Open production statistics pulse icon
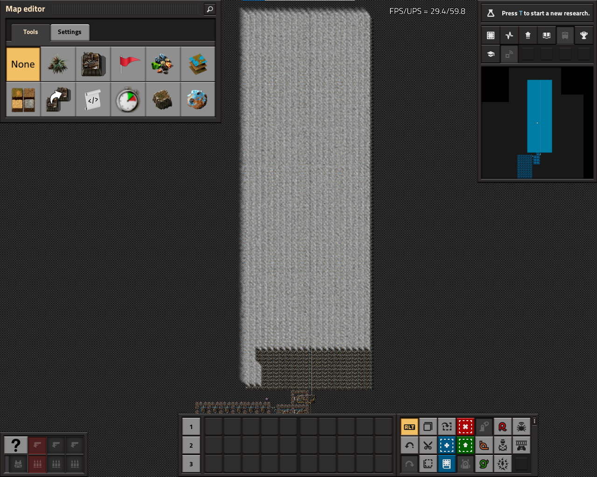 509,35
